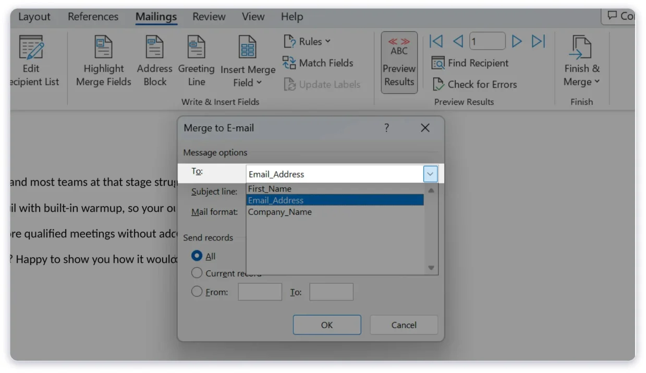The width and height of the screenshot is (646, 373).
Task: Select the All records radio button
Action: (x=197, y=256)
